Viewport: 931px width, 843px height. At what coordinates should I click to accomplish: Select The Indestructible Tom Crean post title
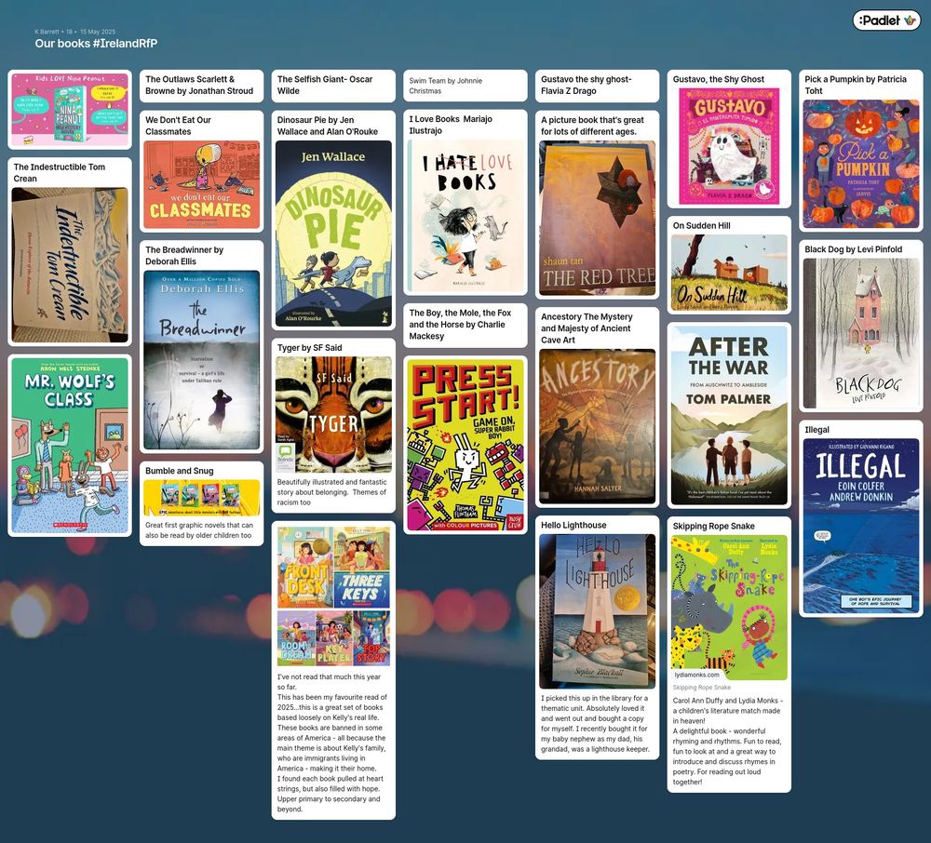point(60,173)
